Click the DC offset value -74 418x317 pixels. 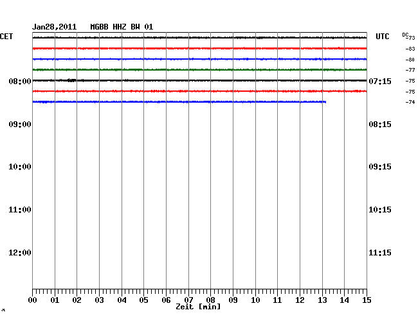coord(410,102)
